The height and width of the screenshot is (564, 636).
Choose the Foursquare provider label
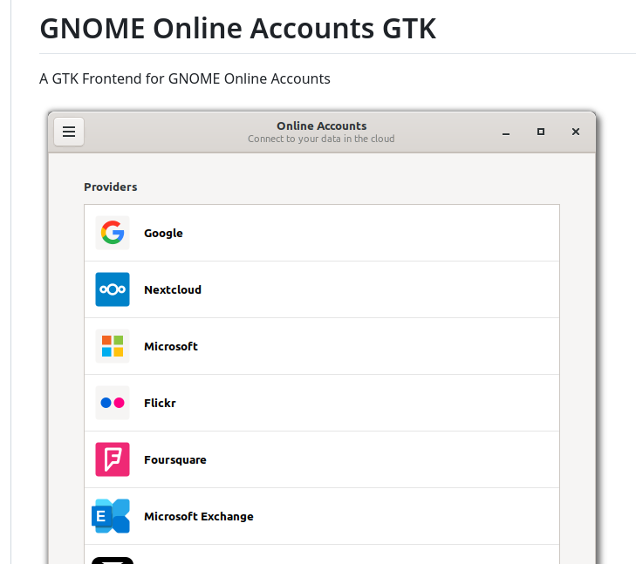tap(175, 460)
